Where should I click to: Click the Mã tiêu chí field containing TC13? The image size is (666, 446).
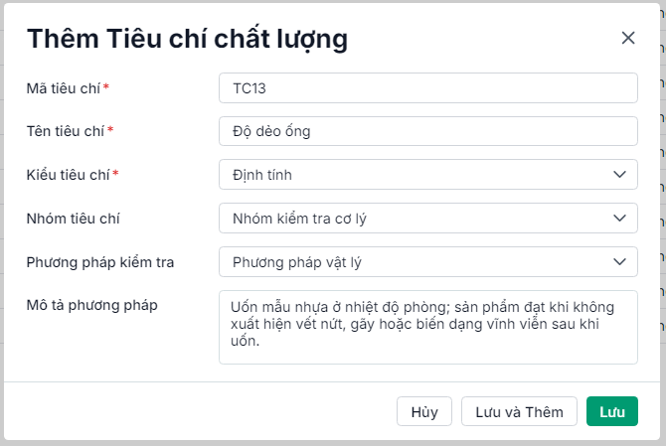(427, 87)
